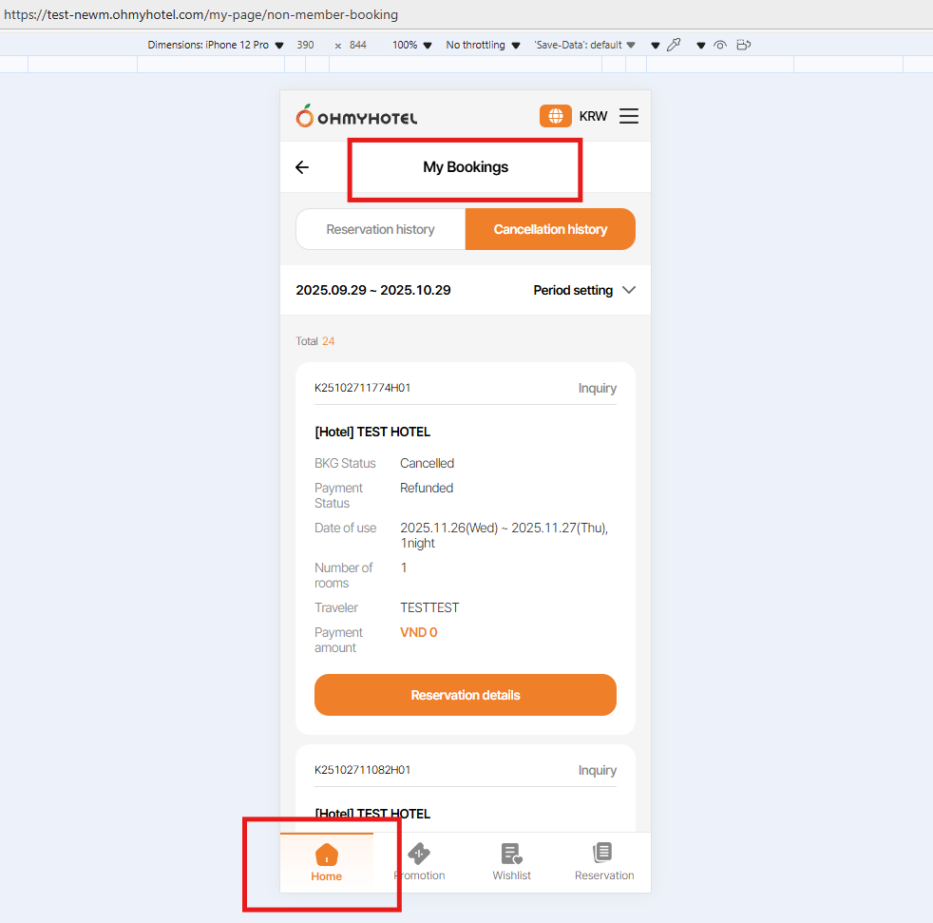Toggle the DevTools vision eye icon
Image resolution: width=933 pixels, height=923 pixels.
coord(720,45)
